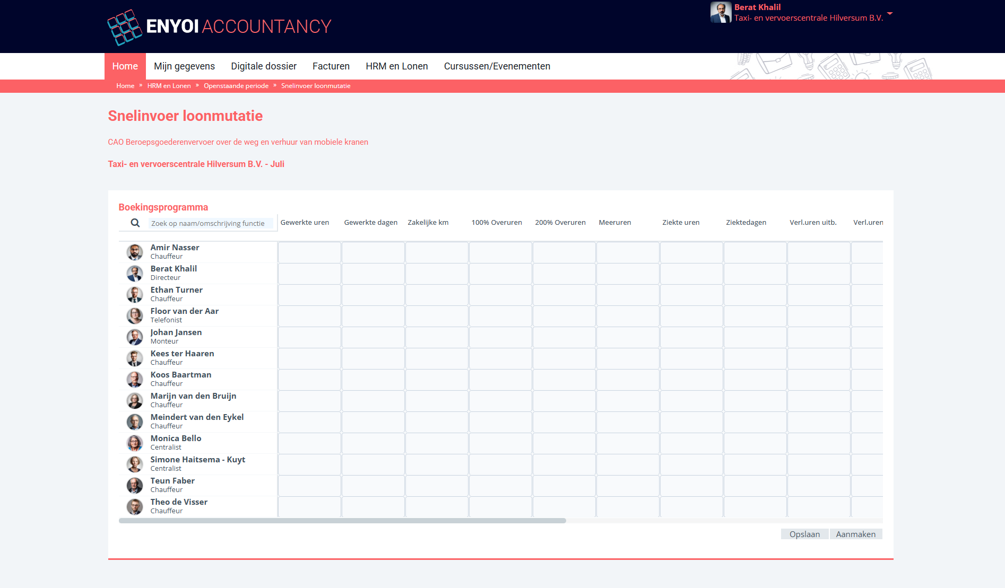Click the Enyoi Accountancy logo
Screen dimensions: 1005x588
219,27
